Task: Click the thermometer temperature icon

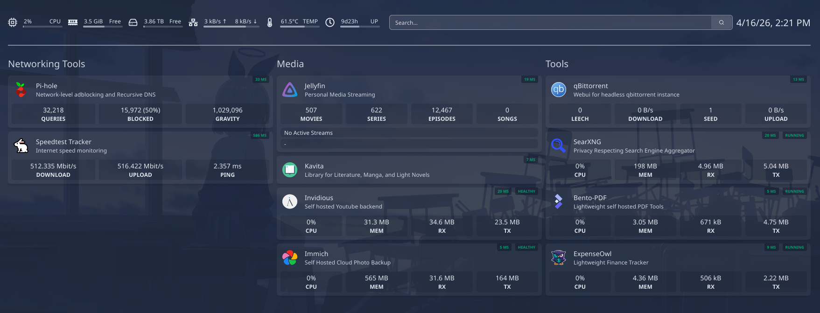Action: [270, 22]
